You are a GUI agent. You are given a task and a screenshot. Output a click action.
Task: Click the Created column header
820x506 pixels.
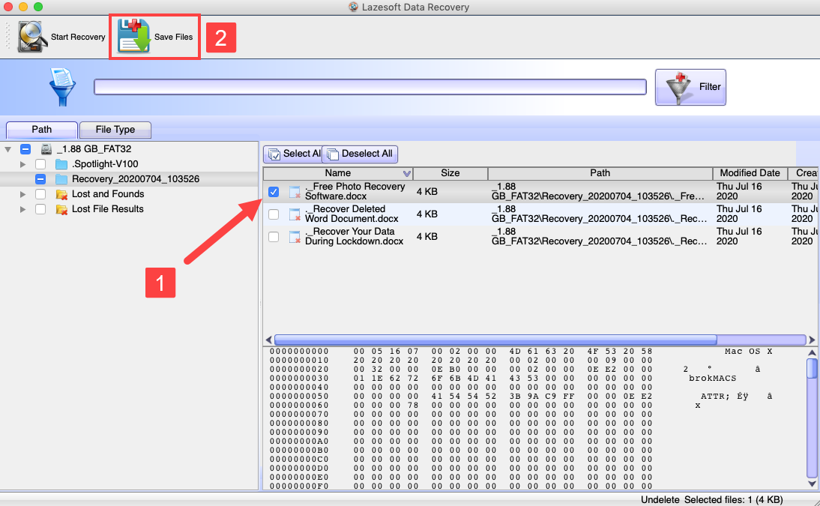pyautogui.click(x=805, y=173)
